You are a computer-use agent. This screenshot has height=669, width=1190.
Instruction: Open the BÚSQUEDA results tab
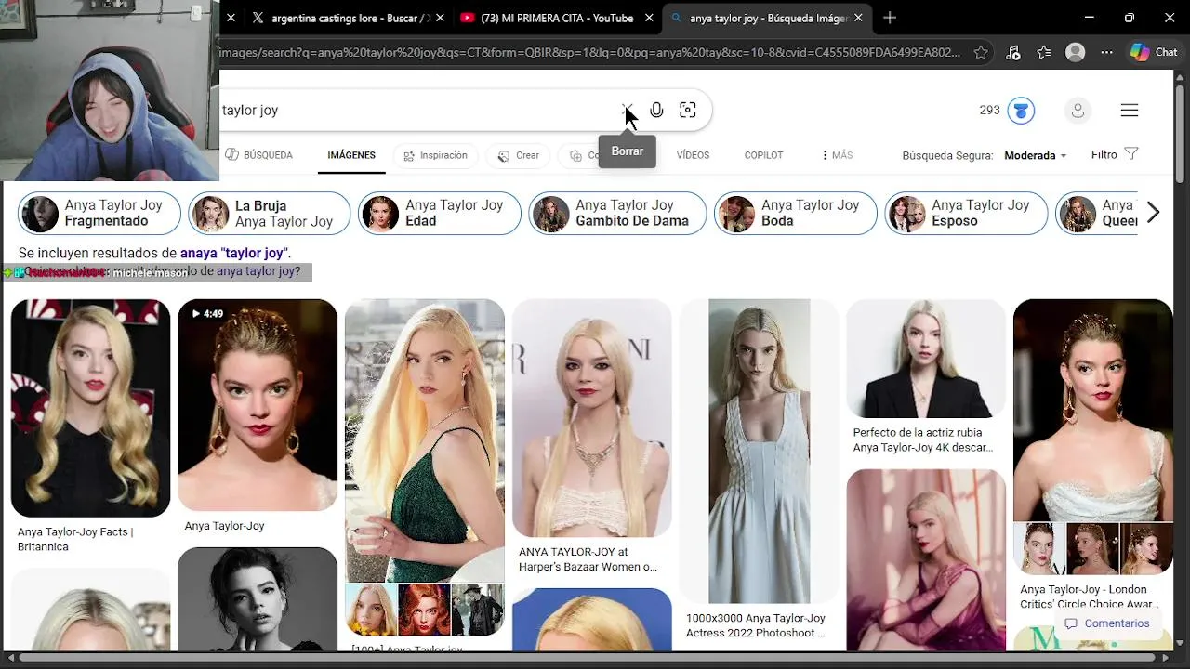click(x=258, y=155)
